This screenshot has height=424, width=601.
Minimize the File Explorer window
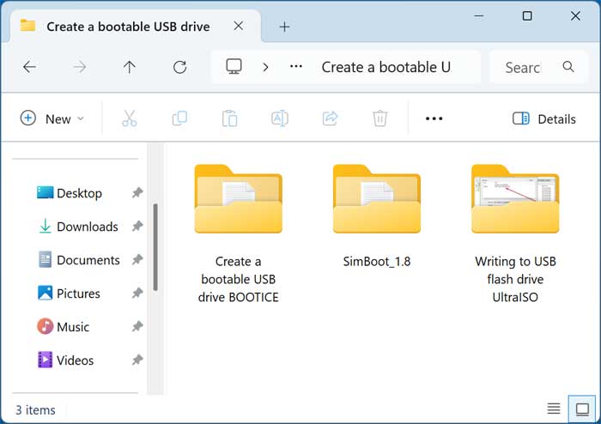click(479, 16)
